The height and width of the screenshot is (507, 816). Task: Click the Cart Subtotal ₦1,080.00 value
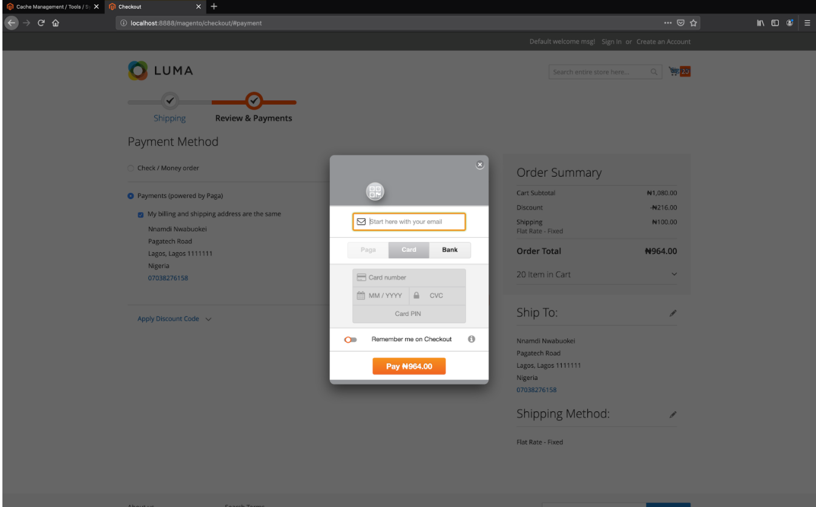(662, 193)
